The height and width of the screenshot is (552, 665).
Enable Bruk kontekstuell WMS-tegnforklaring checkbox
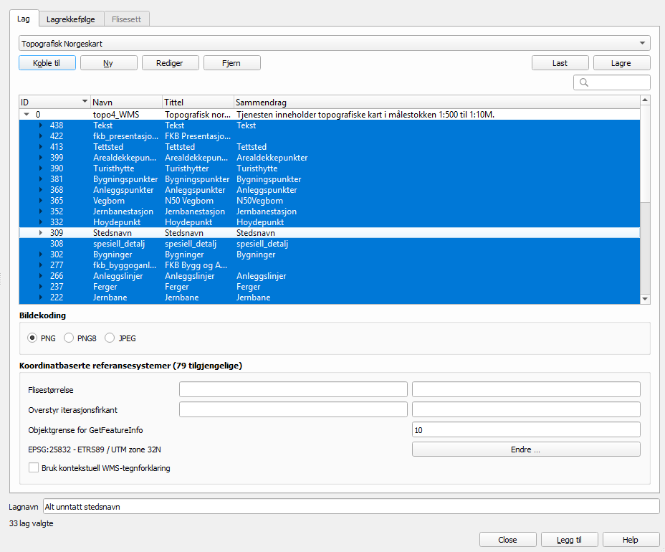[34, 468]
